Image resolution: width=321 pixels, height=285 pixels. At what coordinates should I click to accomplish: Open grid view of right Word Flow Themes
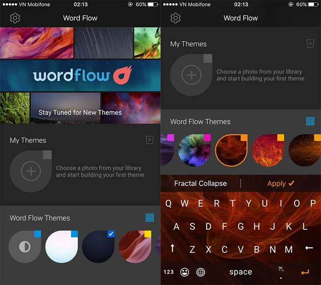[310, 121]
